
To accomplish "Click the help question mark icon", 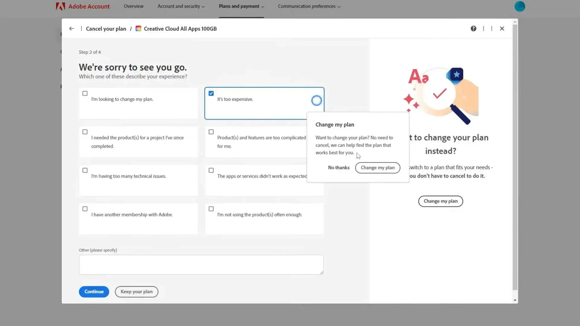I will point(474,28).
